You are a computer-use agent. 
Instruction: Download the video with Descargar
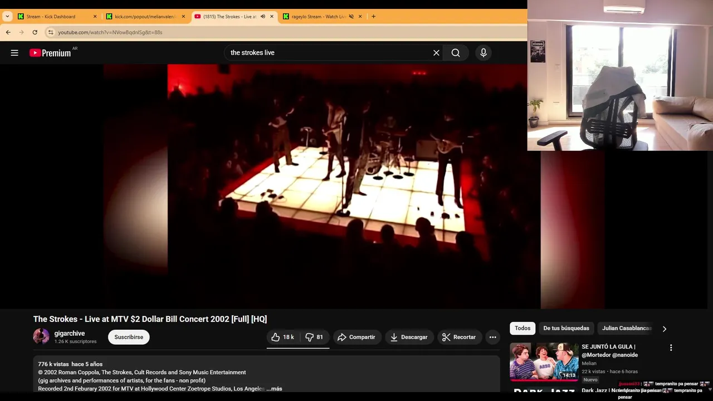point(409,337)
